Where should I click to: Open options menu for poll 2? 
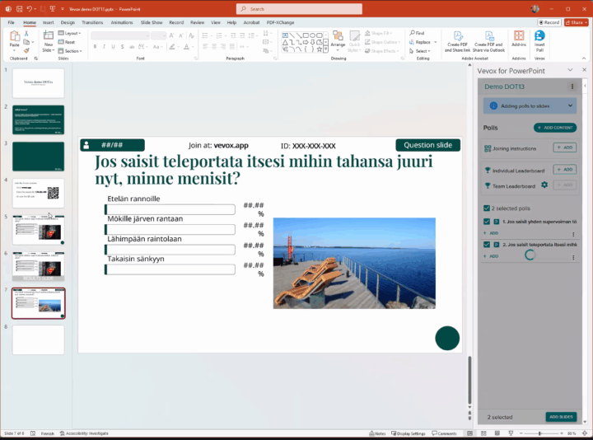pyautogui.click(x=573, y=257)
